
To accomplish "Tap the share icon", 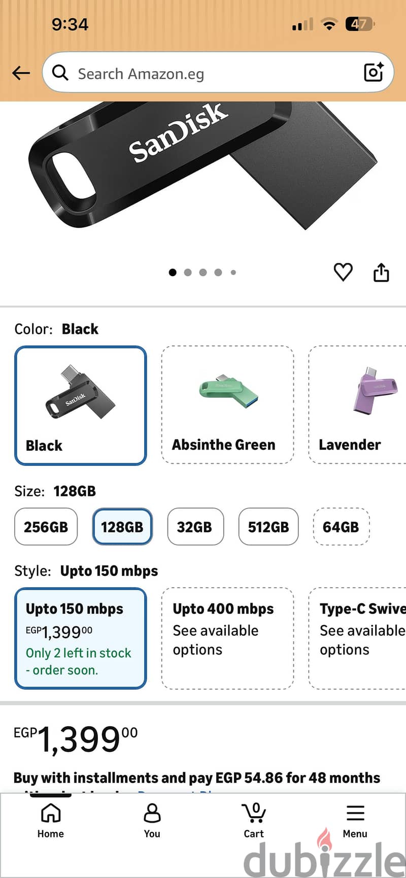I will click(381, 272).
